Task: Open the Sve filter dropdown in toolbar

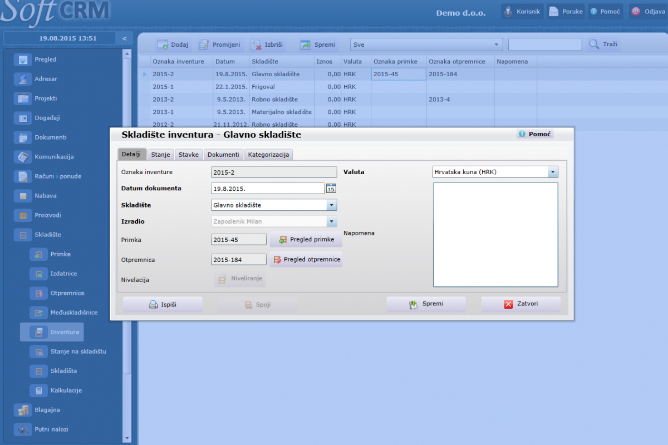Action: click(x=426, y=44)
